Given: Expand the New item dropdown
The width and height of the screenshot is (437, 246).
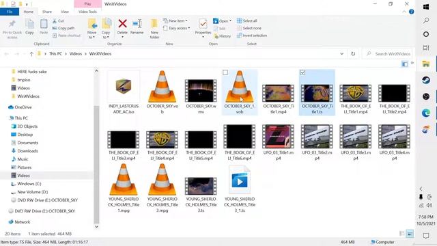Looking at the screenshot, I should click(x=175, y=20).
